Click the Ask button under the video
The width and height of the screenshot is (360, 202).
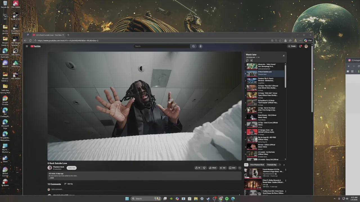click(x=223, y=168)
